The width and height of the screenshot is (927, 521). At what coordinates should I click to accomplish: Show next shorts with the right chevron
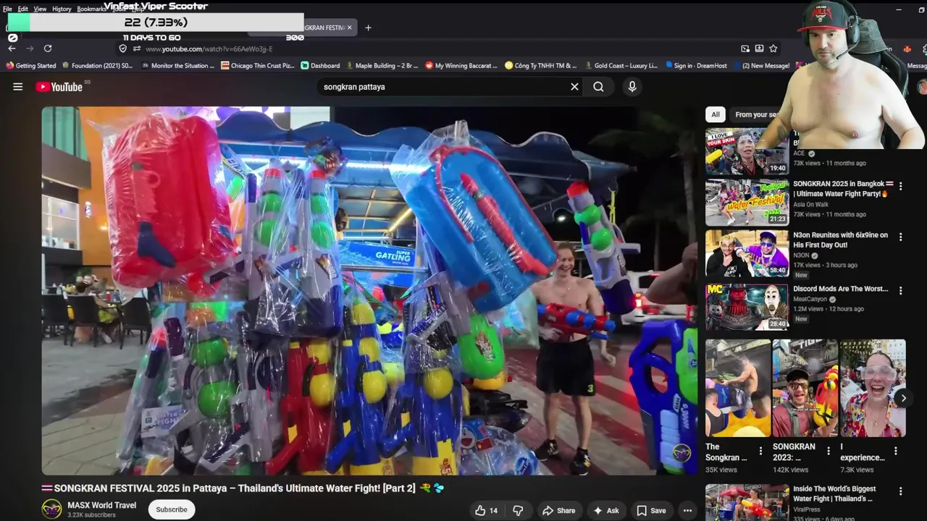pyautogui.click(x=903, y=398)
